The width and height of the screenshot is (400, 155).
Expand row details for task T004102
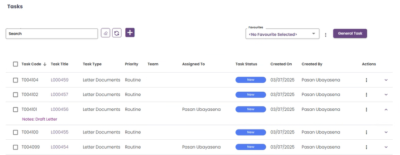tap(386, 95)
